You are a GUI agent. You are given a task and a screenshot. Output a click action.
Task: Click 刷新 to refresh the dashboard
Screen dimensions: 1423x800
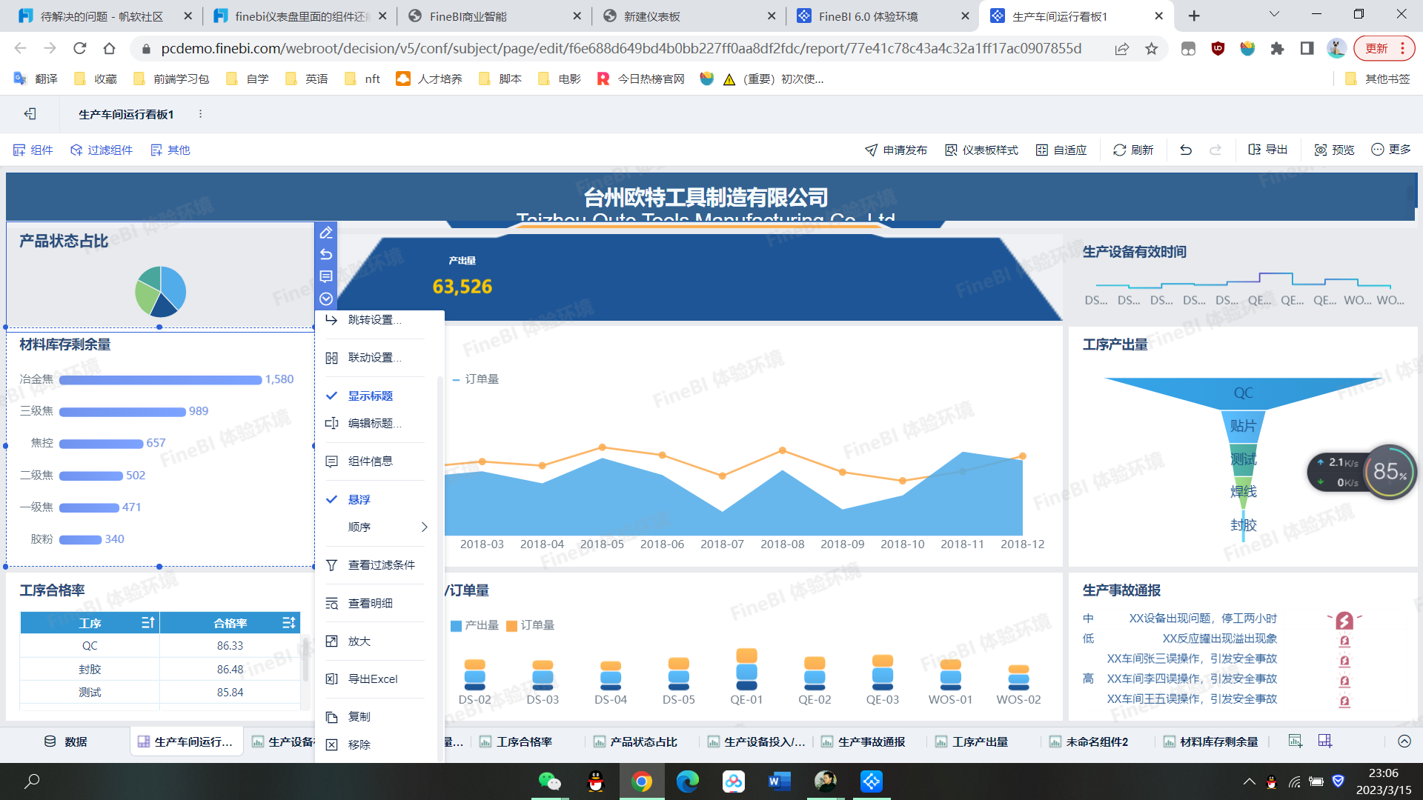[x=1133, y=150]
